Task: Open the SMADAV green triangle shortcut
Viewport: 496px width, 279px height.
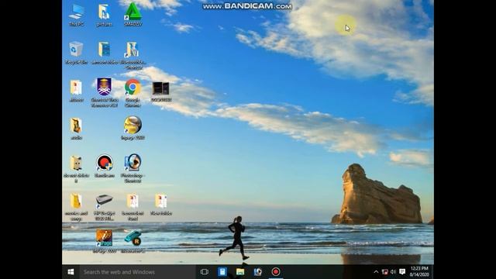Action: (x=133, y=15)
